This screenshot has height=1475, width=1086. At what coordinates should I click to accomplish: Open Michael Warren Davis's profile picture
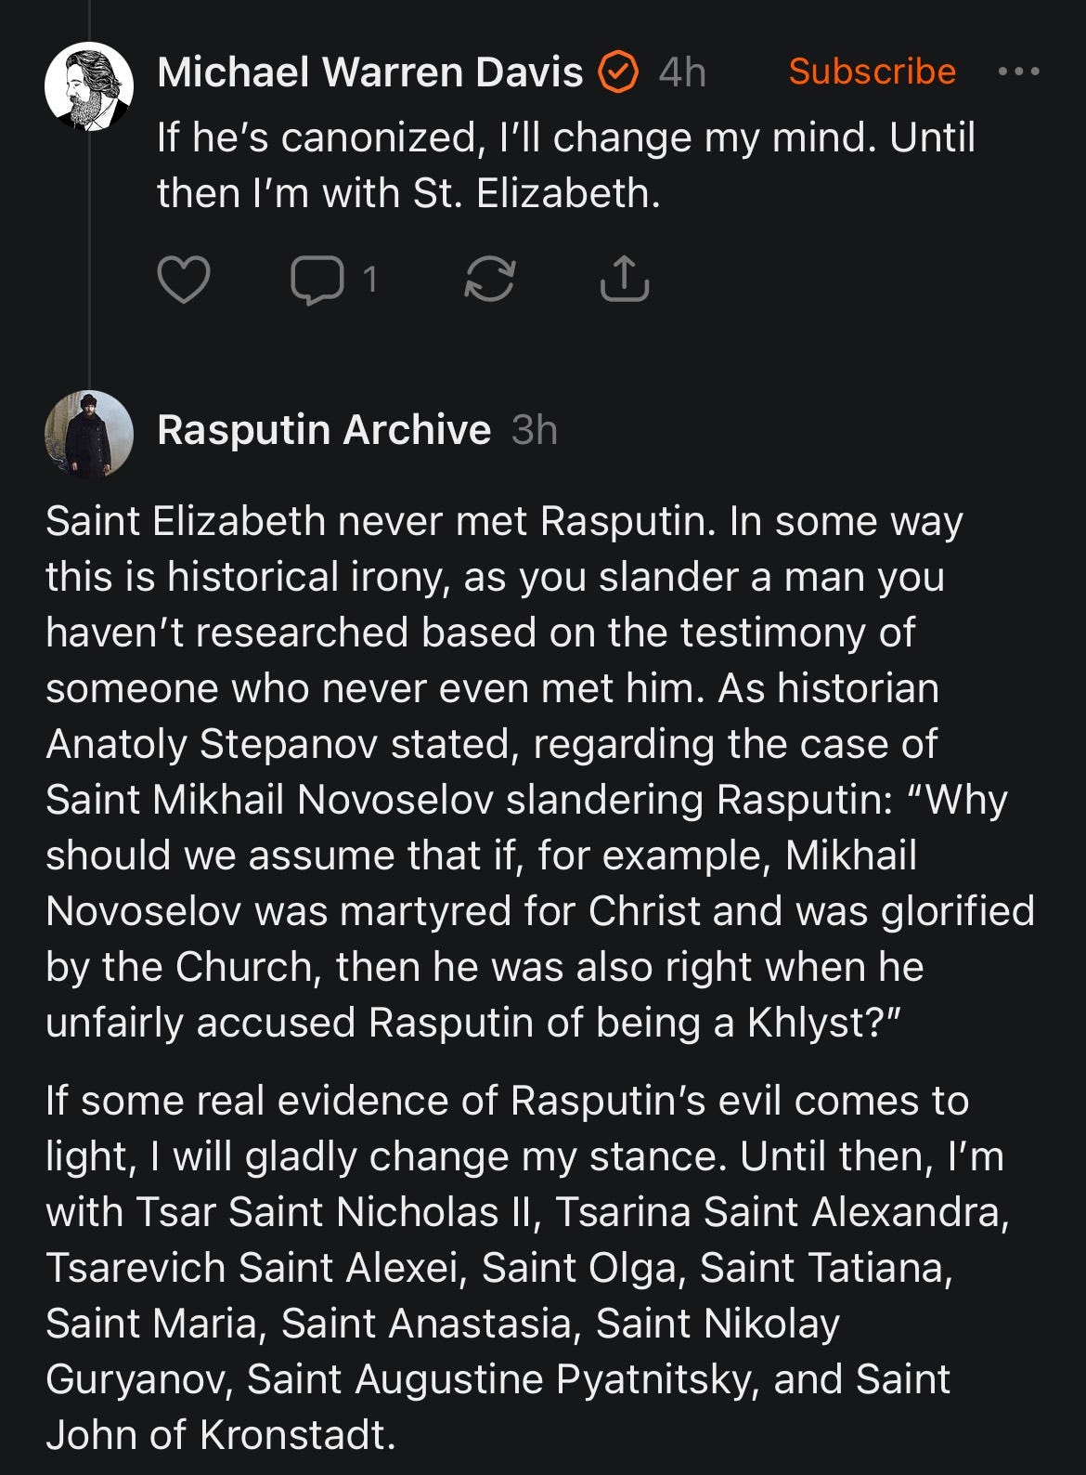(x=89, y=86)
